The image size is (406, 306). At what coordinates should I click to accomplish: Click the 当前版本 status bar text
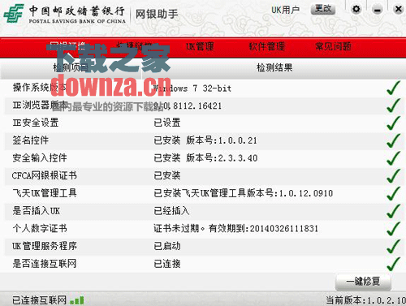[365, 300]
